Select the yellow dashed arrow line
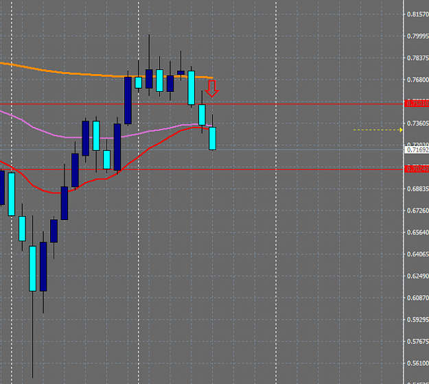 (x=378, y=130)
